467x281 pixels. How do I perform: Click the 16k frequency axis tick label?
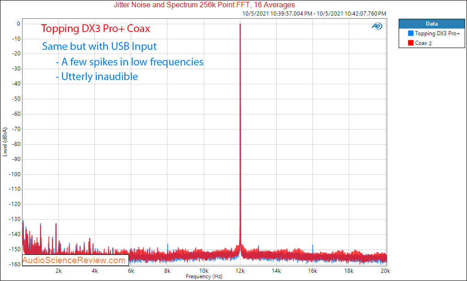[313, 271]
